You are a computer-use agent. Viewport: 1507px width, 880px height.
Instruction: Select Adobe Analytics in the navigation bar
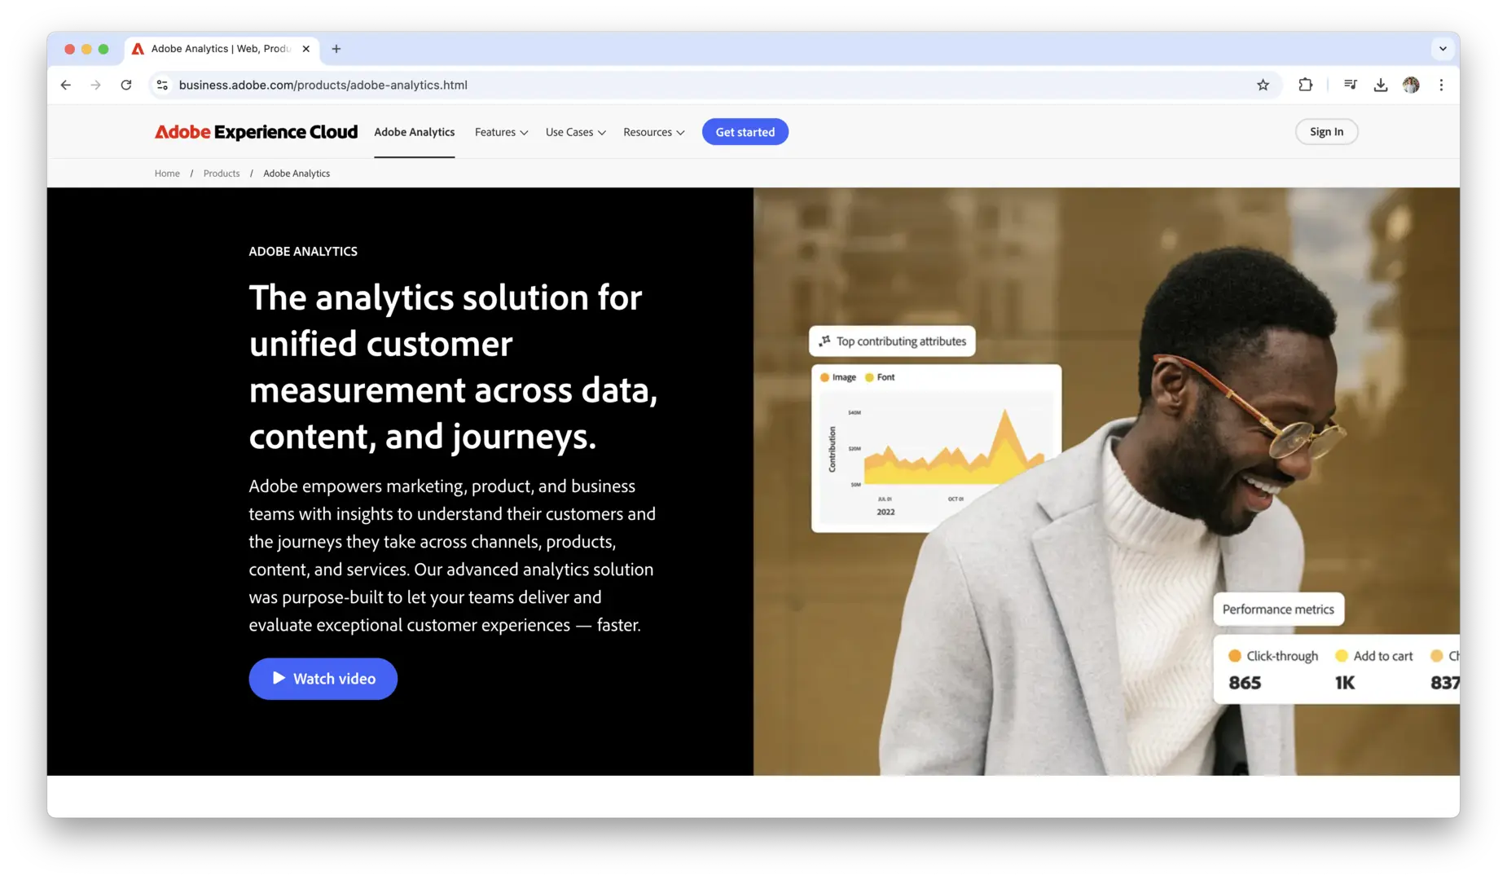tap(414, 131)
